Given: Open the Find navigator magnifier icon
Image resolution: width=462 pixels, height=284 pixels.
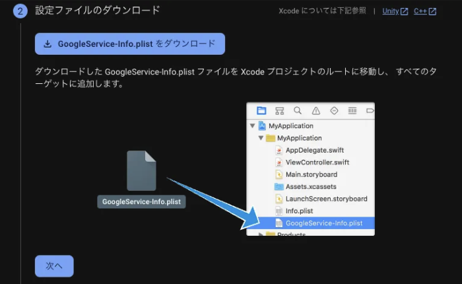Looking at the screenshot, I should pos(298,110).
